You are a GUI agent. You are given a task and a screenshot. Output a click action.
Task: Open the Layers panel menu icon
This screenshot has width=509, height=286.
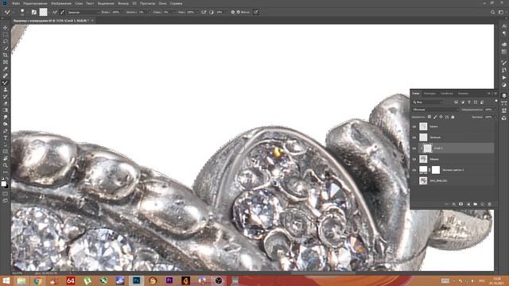pos(495,94)
